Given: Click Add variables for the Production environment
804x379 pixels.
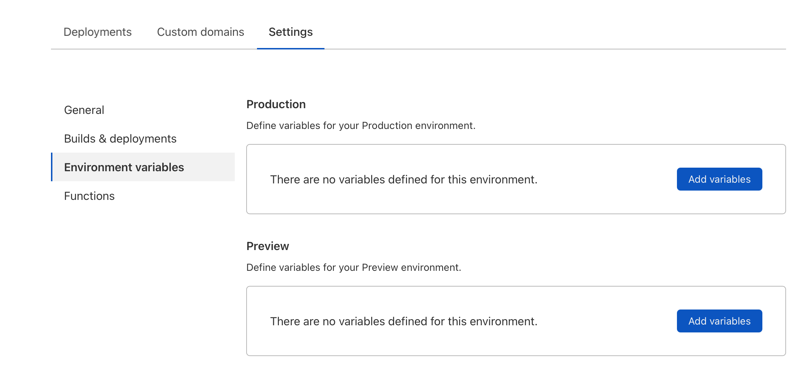Looking at the screenshot, I should (x=719, y=179).
